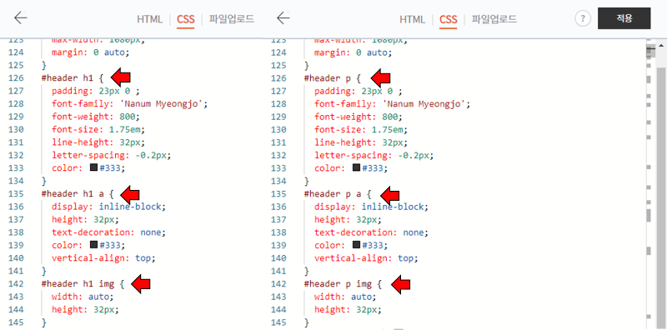Place cursor on '#header h1 {' selector line
Image resolution: width=667 pixels, height=330 pixels.
(x=73, y=78)
